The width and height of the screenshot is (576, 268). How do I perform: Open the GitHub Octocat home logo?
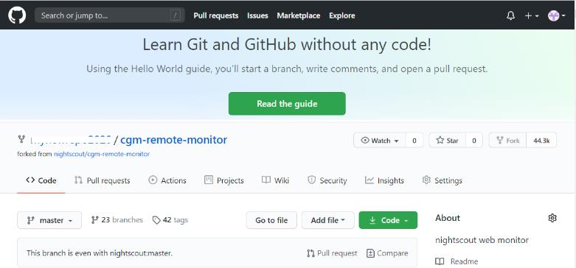point(17,15)
